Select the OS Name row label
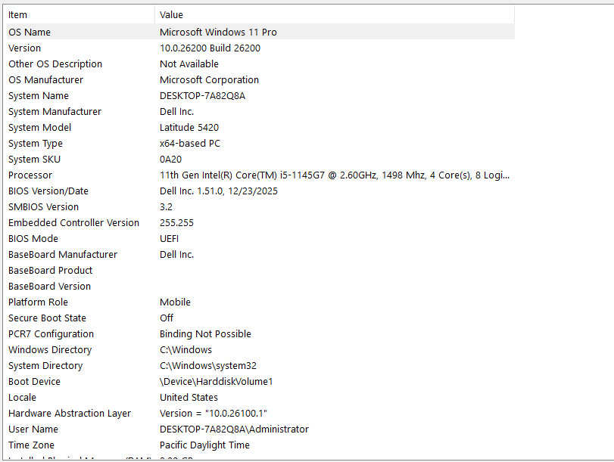Screen dimensions: 614x462 30,32
